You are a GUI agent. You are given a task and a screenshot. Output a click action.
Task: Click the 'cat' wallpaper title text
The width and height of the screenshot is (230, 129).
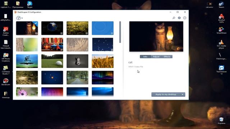pos(130,62)
